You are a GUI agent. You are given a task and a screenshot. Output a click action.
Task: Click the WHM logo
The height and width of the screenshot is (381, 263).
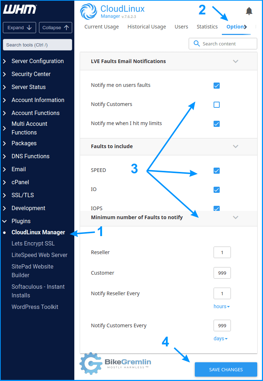(20, 9)
